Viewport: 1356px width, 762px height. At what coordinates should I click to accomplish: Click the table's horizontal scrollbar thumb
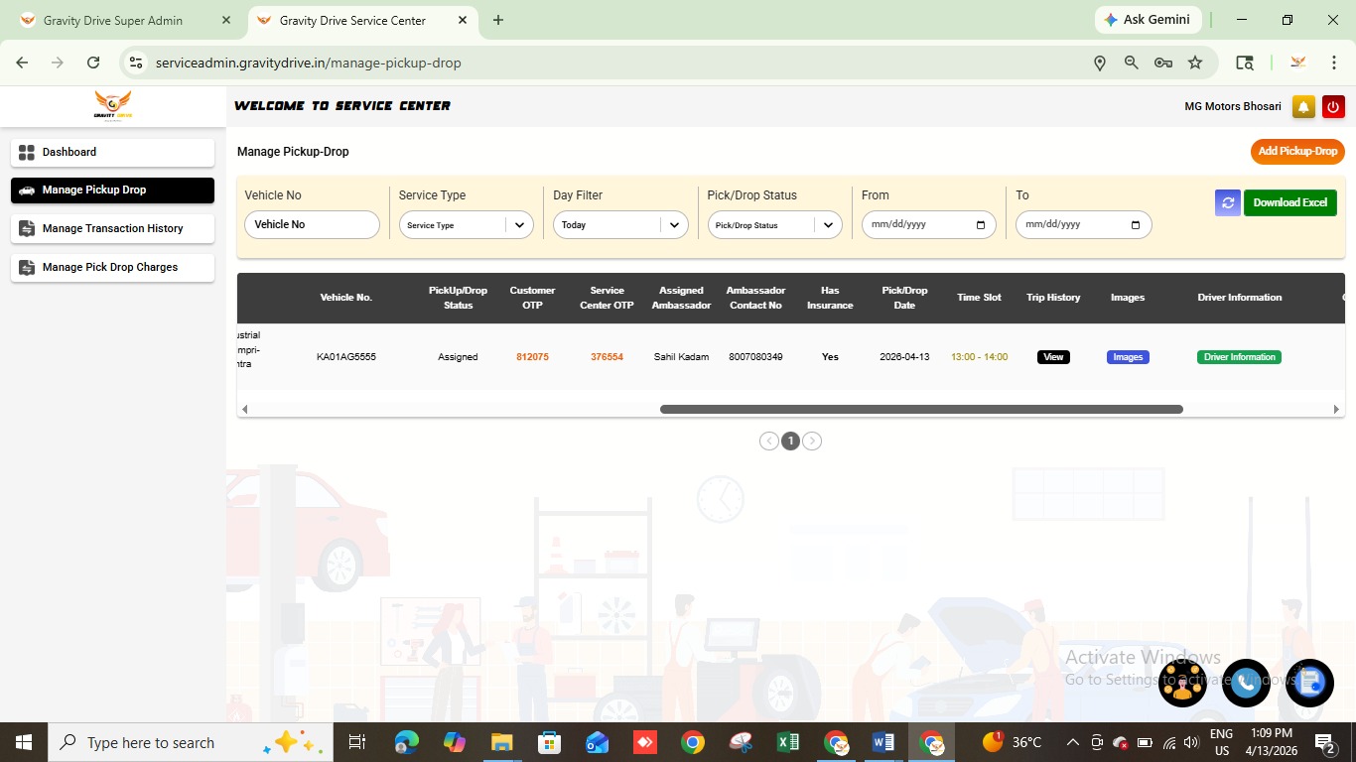(x=921, y=409)
